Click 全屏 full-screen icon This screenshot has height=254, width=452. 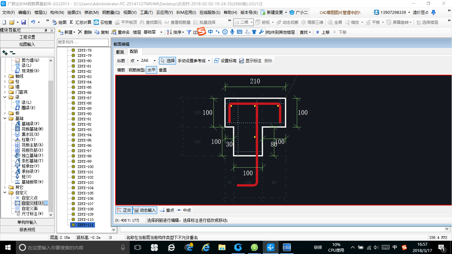335,22
